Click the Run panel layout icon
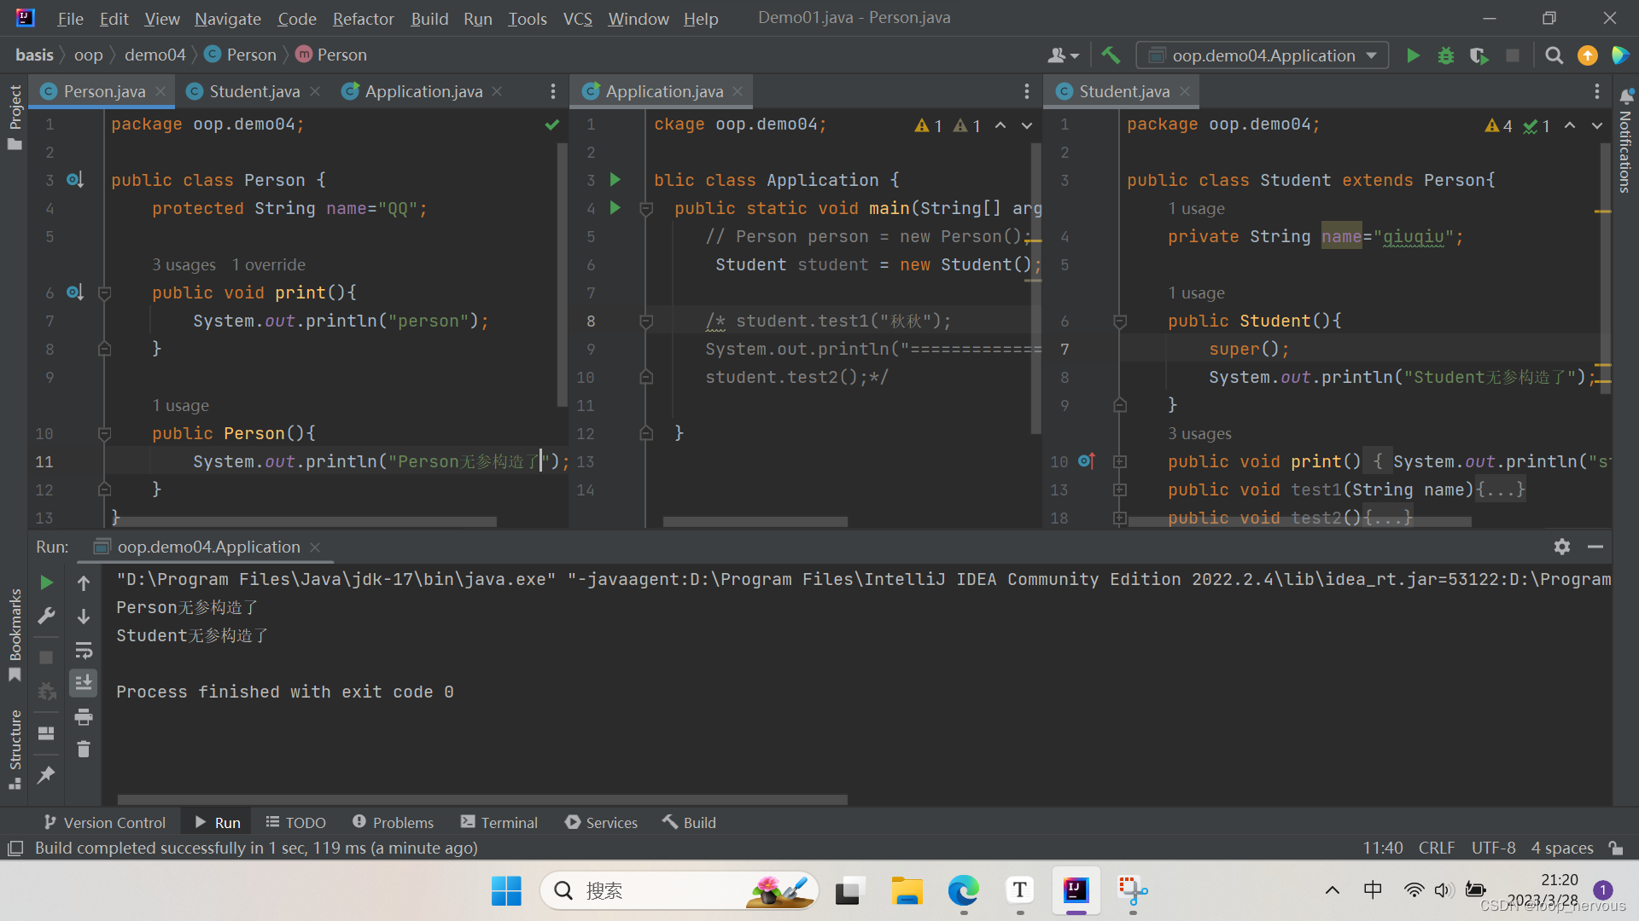Viewport: 1639px width, 921px height. point(47,733)
